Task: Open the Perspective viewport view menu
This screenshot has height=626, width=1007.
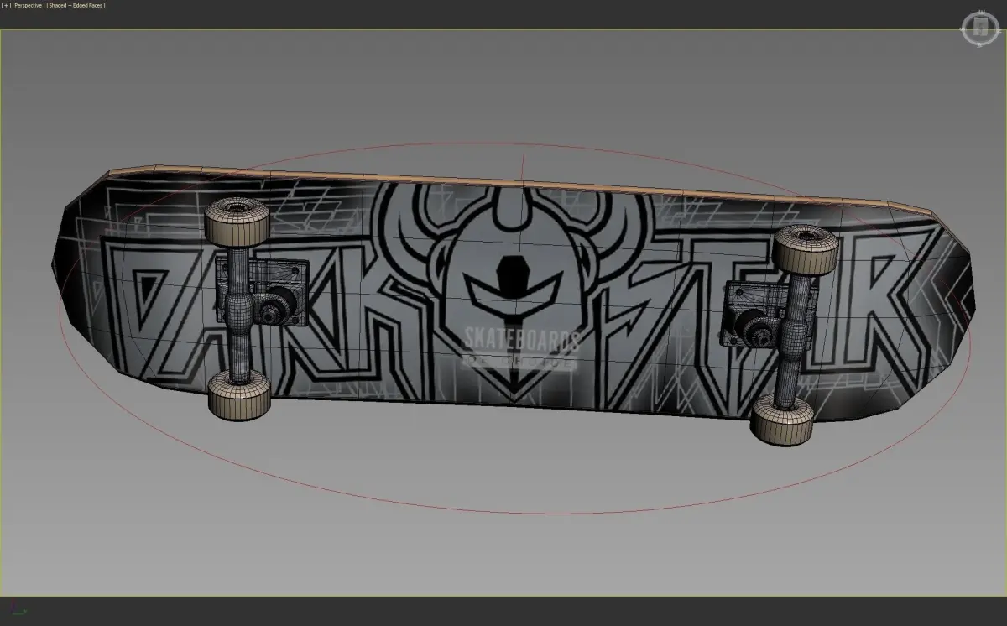Action: point(28,5)
